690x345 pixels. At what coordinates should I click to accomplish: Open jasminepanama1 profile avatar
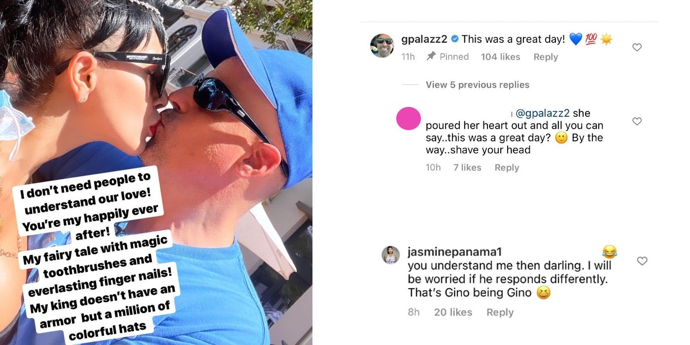click(390, 255)
